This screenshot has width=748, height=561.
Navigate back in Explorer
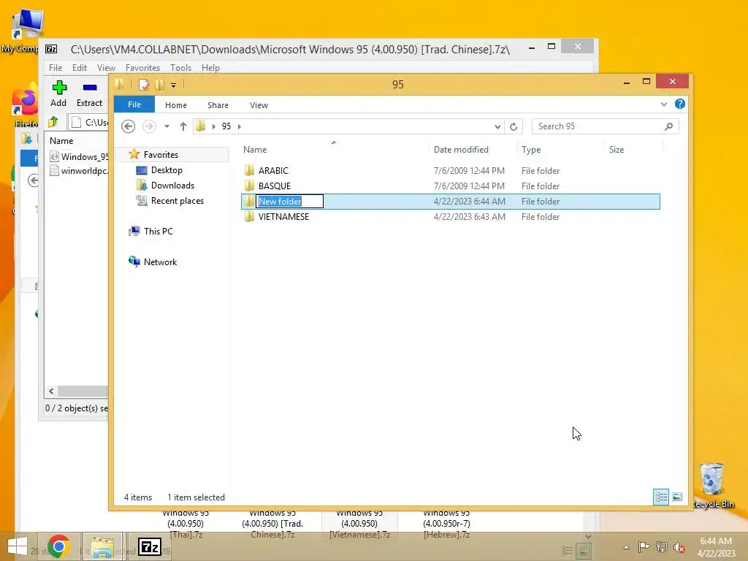pyautogui.click(x=128, y=126)
